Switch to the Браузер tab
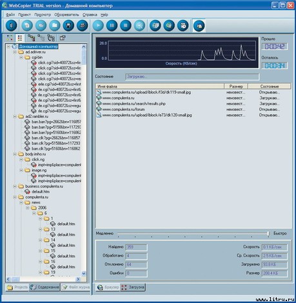Image resolution: width=296 pixels, height=303 pixels. click(108, 288)
